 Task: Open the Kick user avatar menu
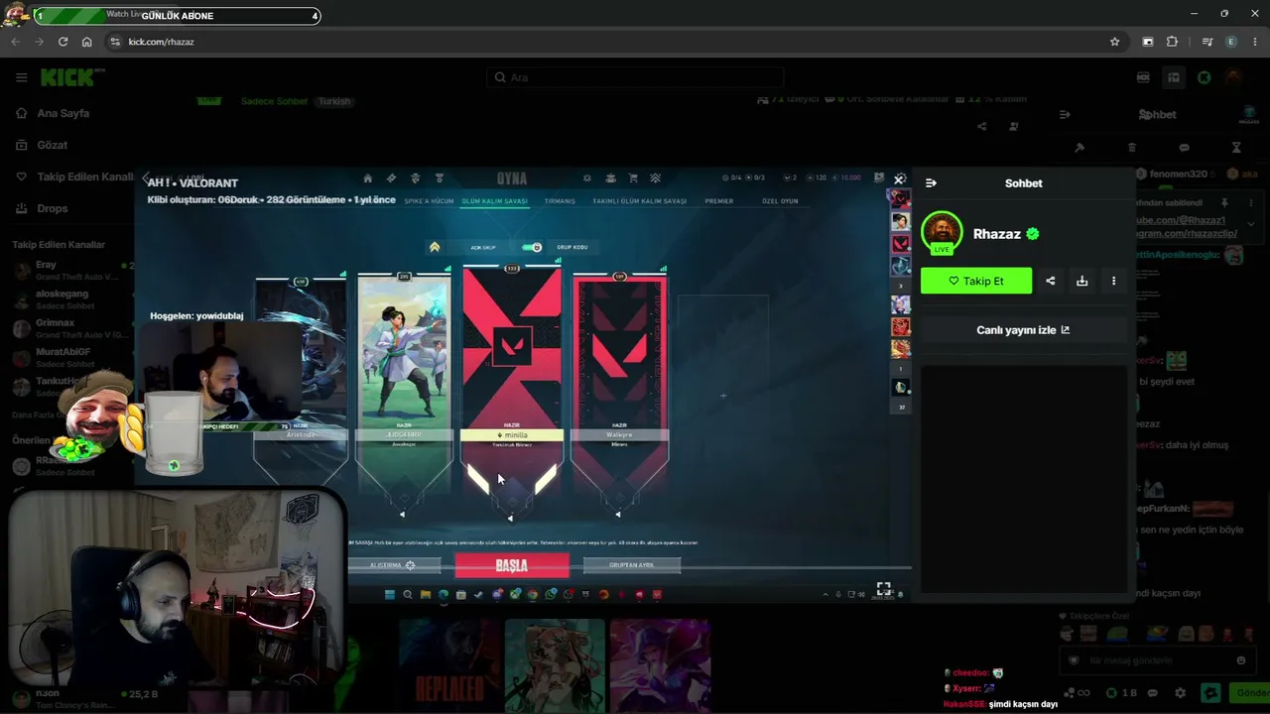pos(1233,77)
